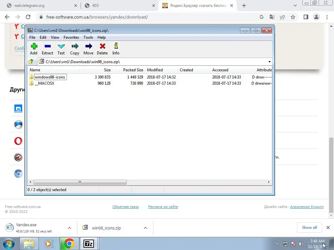This screenshot has height=250, width=334.
Task: Select the 3 390 835 size cell
Action: [x=102, y=77]
